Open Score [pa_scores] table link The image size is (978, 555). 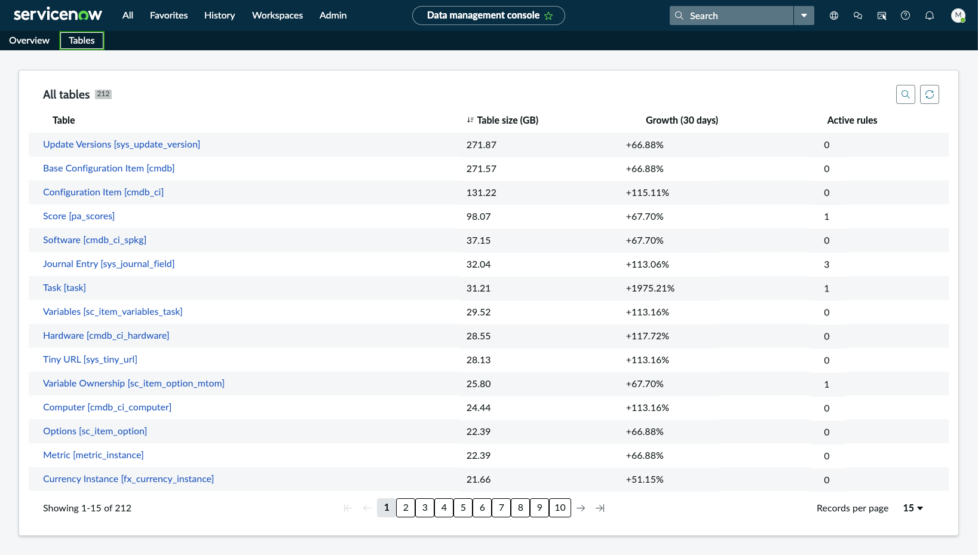click(x=79, y=216)
